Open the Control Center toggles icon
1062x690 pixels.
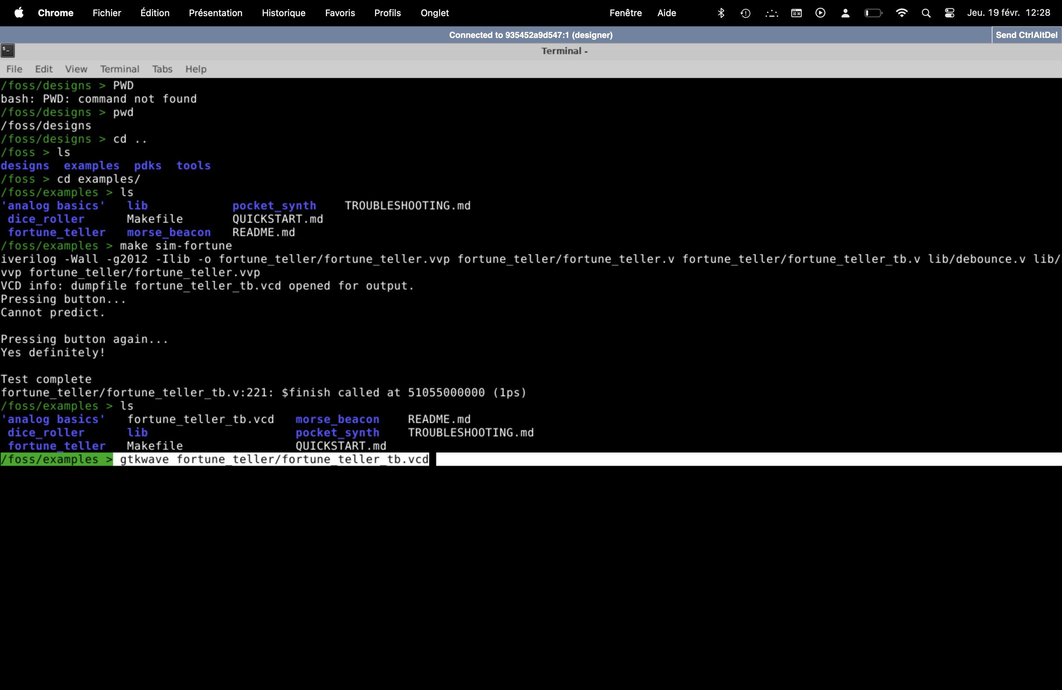tap(950, 13)
